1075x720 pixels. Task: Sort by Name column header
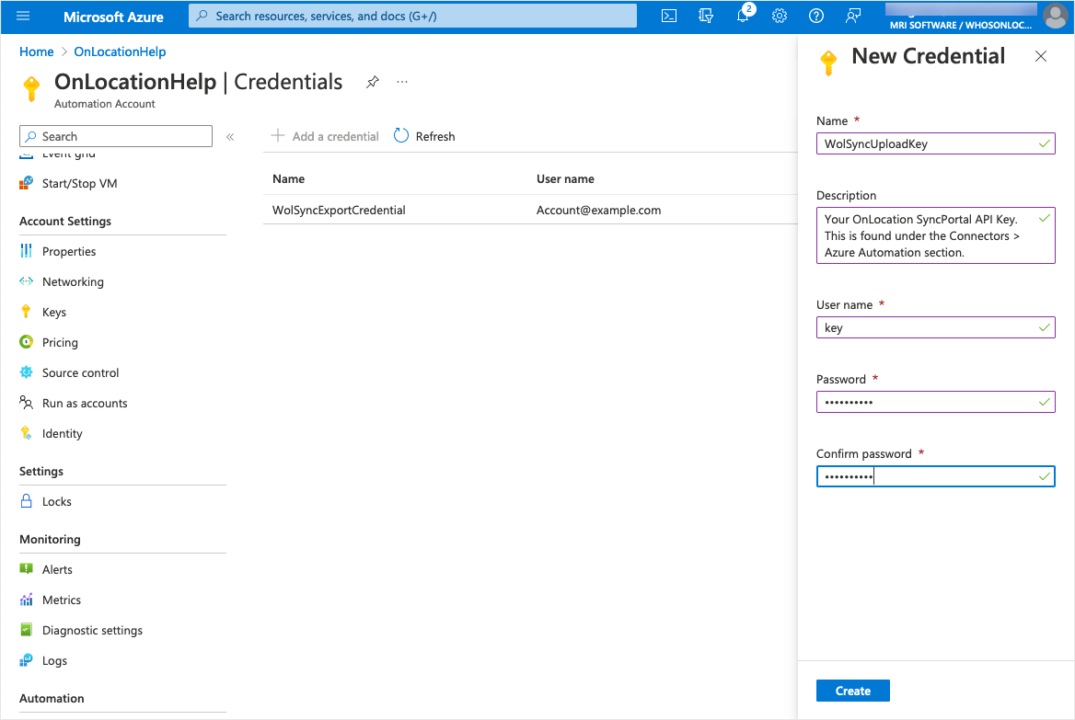289,178
